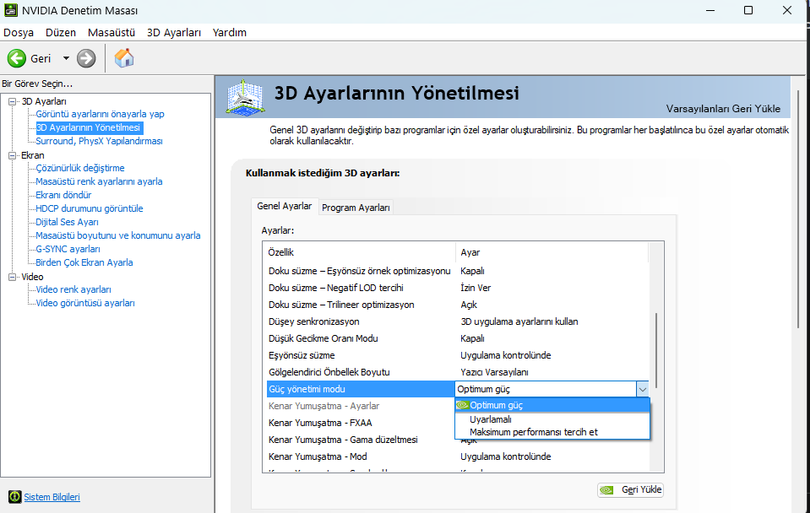Select Doku süzme – Eşyönsüz örnek optimizasyonu row

coord(457,271)
